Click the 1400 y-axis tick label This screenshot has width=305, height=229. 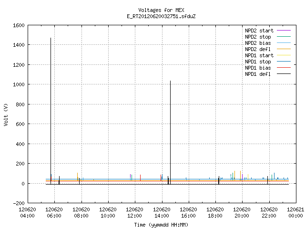tap(19, 45)
